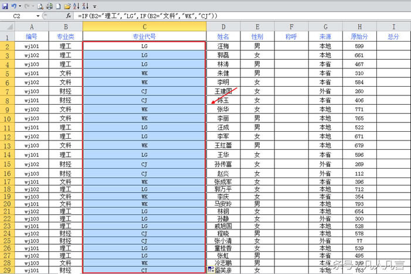Viewport: 411px width, 274px height.
Task: Click the Quick Print icon
Action: [x=49, y=6]
